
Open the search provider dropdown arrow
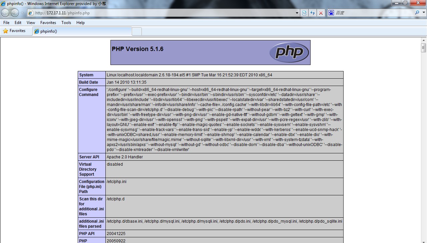tap(423, 13)
